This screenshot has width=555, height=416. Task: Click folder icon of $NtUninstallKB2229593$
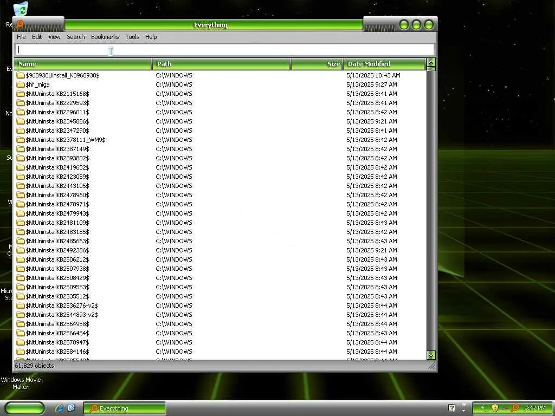[x=21, y=103]
